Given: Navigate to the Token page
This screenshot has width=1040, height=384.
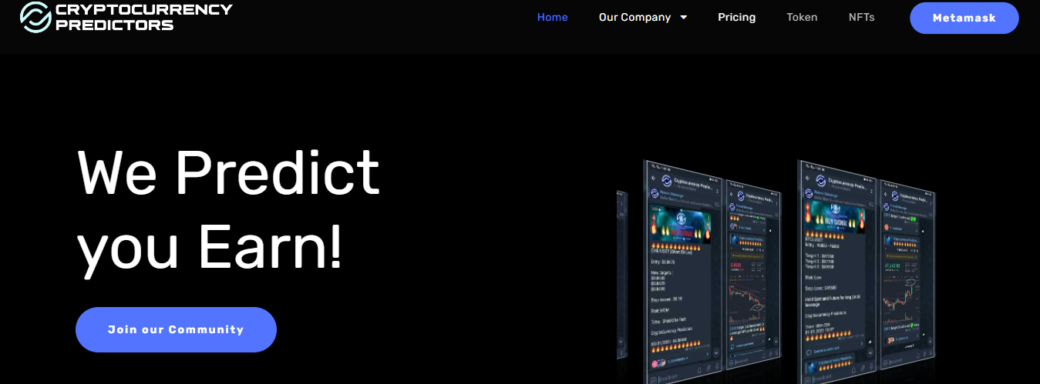Looking at the screenshot, I should pyautogui.click(x=802, y=17).
